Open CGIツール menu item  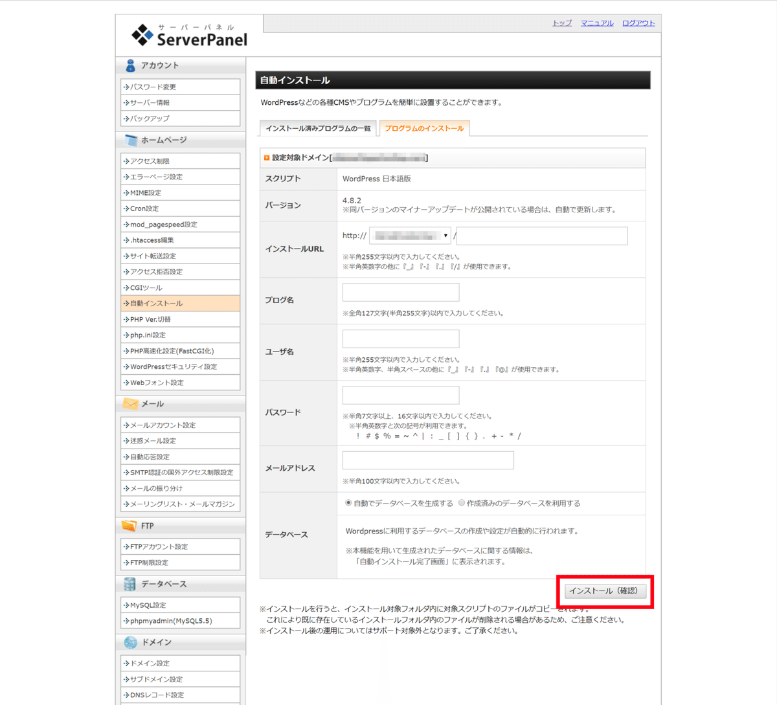pos(180,287)
